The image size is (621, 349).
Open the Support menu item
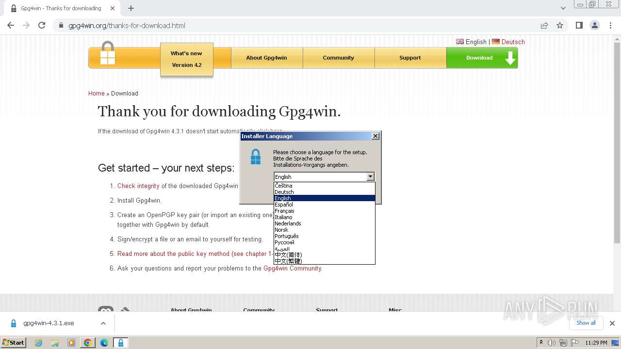pos(410,58)
